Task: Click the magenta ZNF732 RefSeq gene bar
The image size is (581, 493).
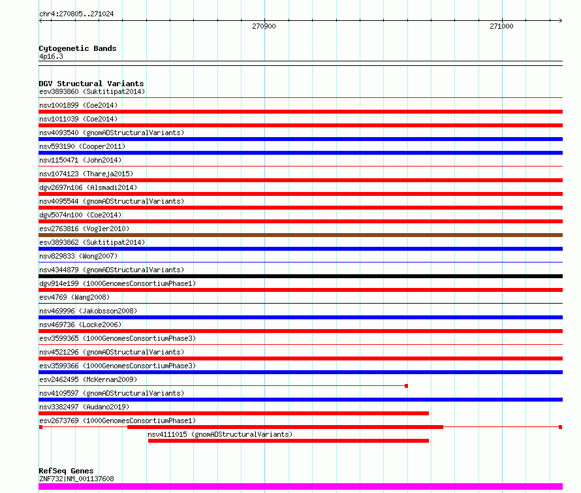Action: [300, 486]
